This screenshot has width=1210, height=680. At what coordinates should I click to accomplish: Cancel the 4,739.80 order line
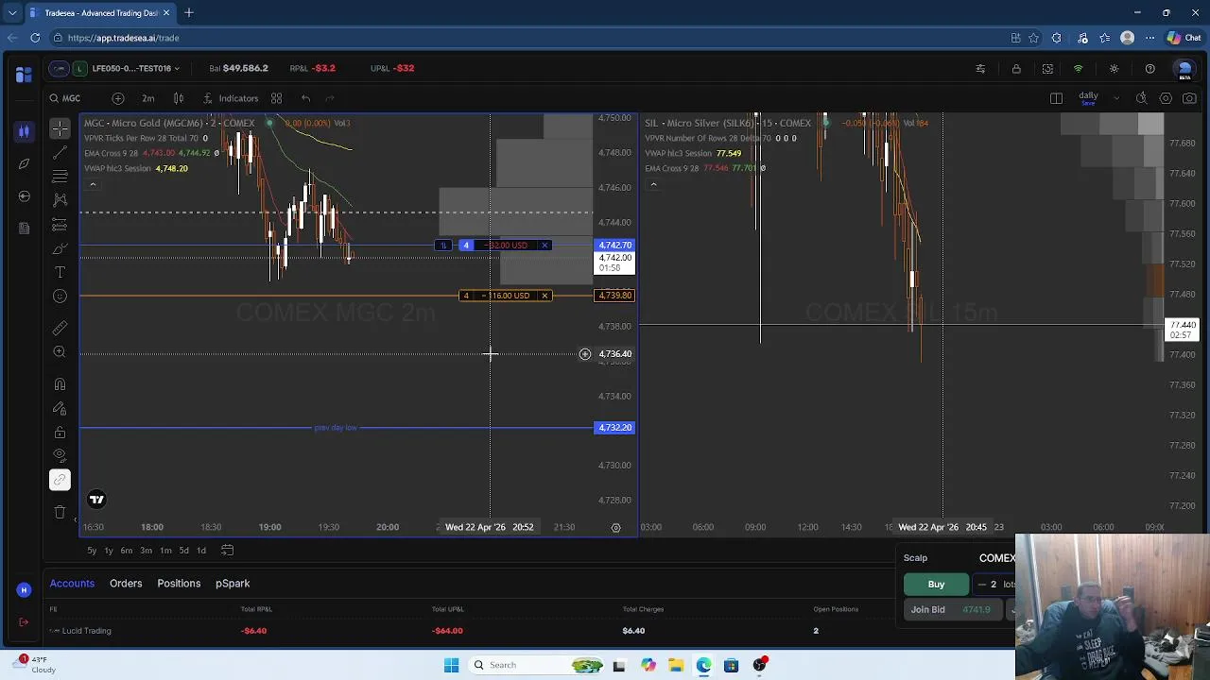pos(544,296)
